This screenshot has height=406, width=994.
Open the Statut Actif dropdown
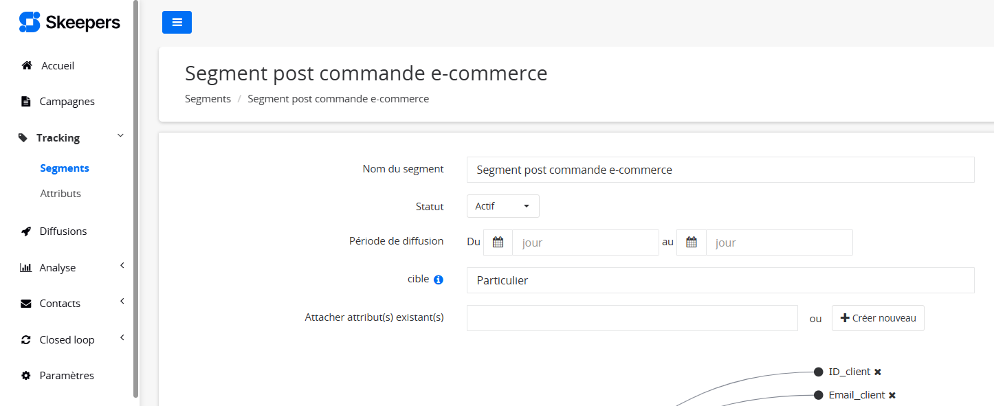502,206
